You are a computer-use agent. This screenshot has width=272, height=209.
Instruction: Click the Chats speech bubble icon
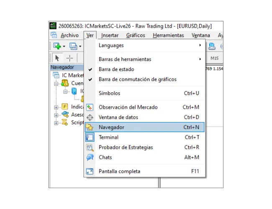point(90,157)
